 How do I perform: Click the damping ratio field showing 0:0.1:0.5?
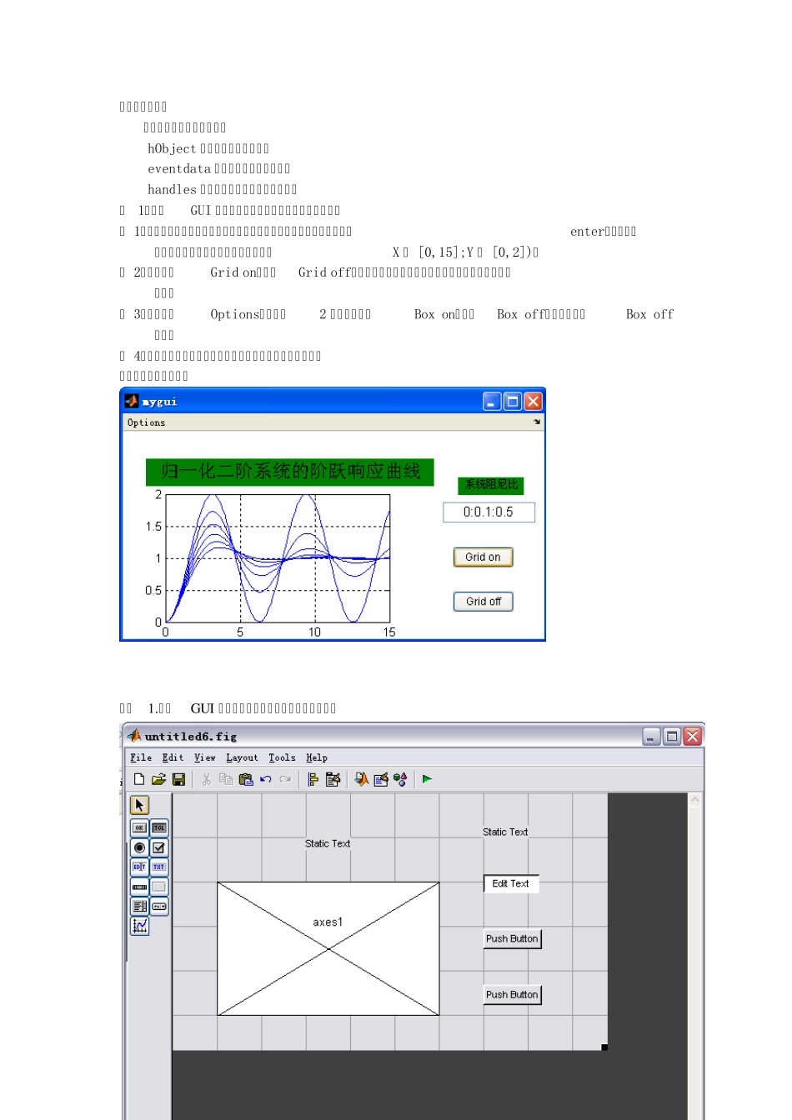(489, 512)
